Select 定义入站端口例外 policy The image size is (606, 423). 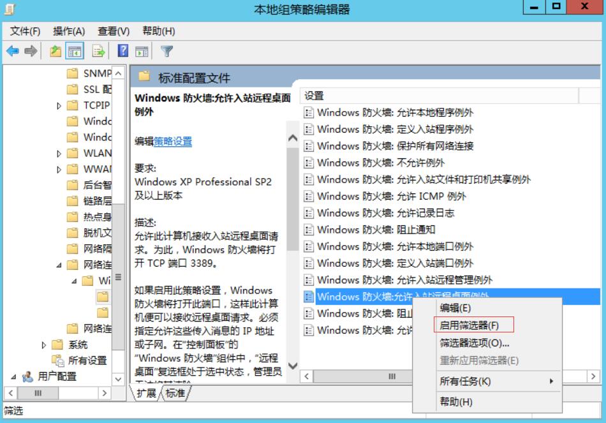tap(388, 263)
